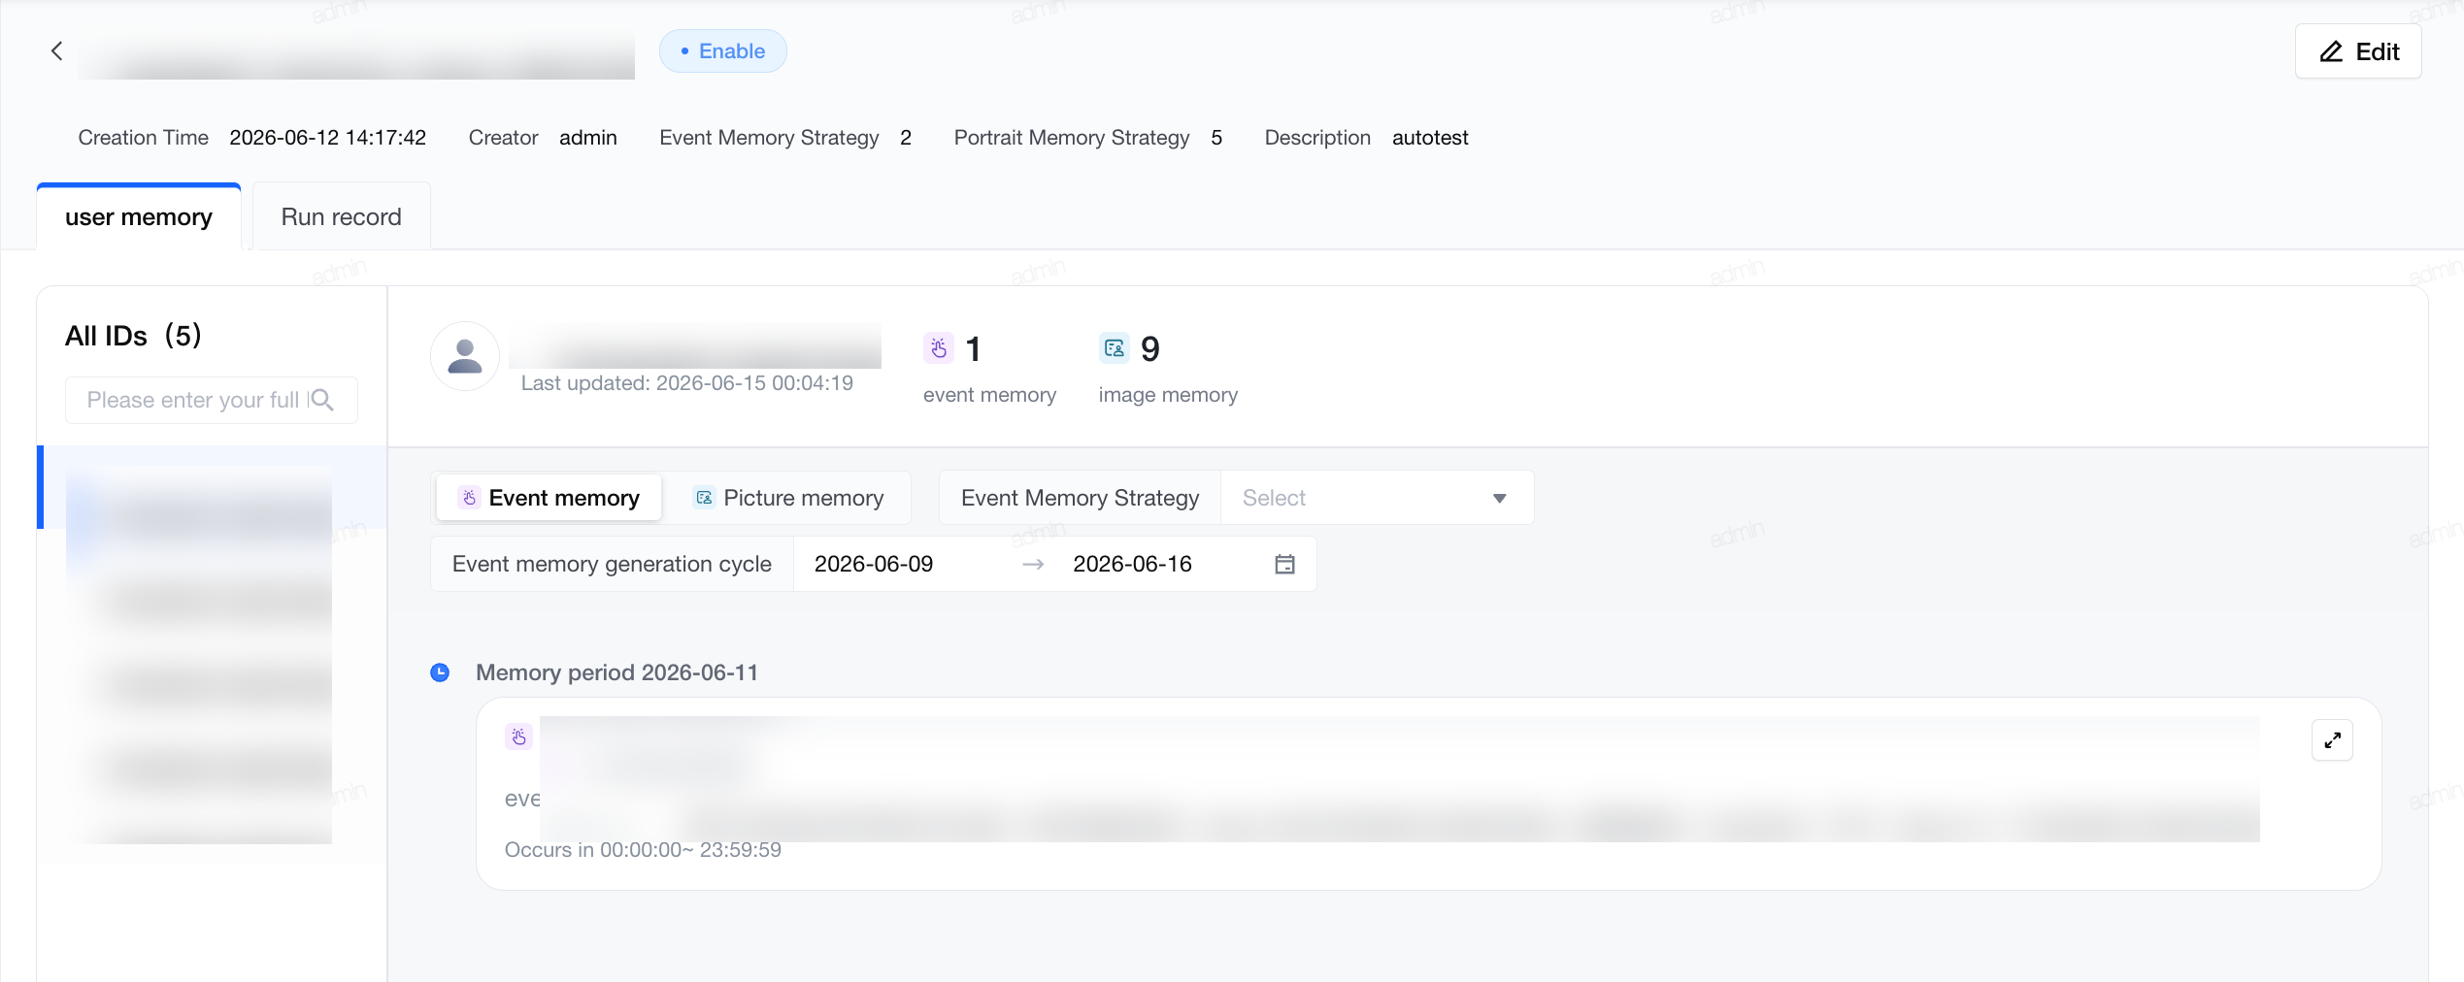
Task: Open start date 2026-06-09 picker
Action: tap(874, 565)
